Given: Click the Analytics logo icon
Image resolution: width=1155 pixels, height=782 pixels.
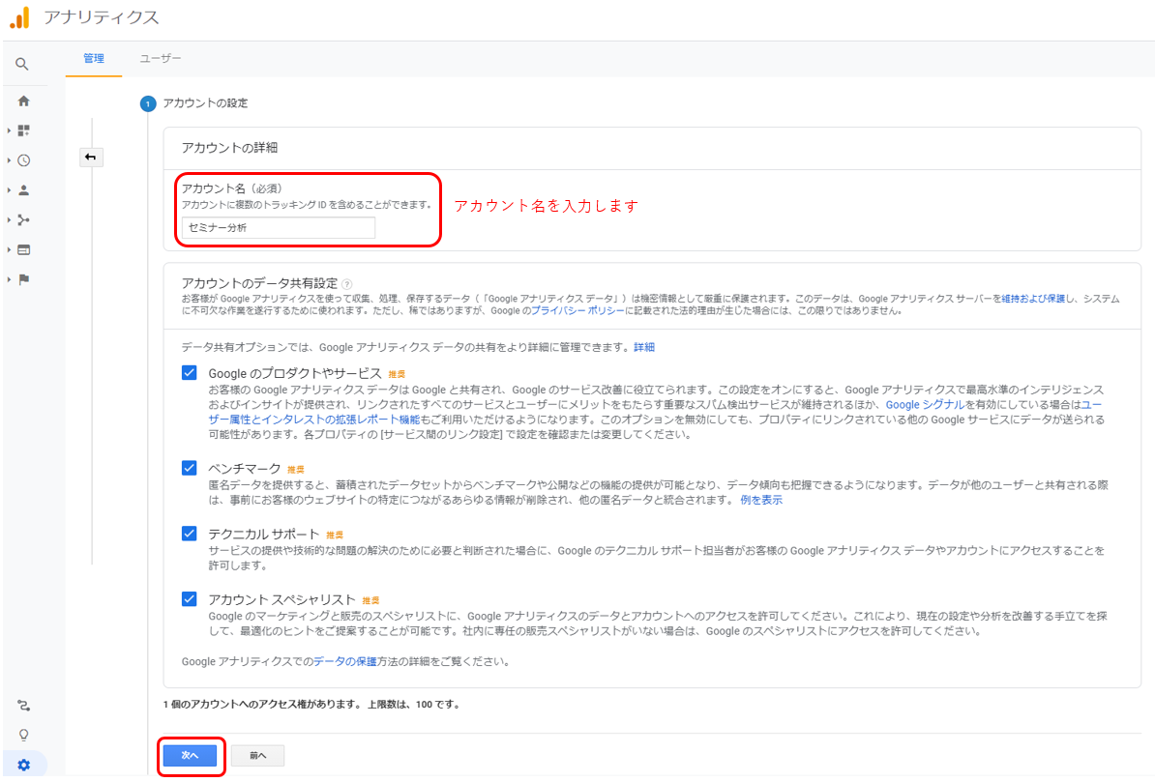Looking at the screenshot, I should [x=20, y=17].
